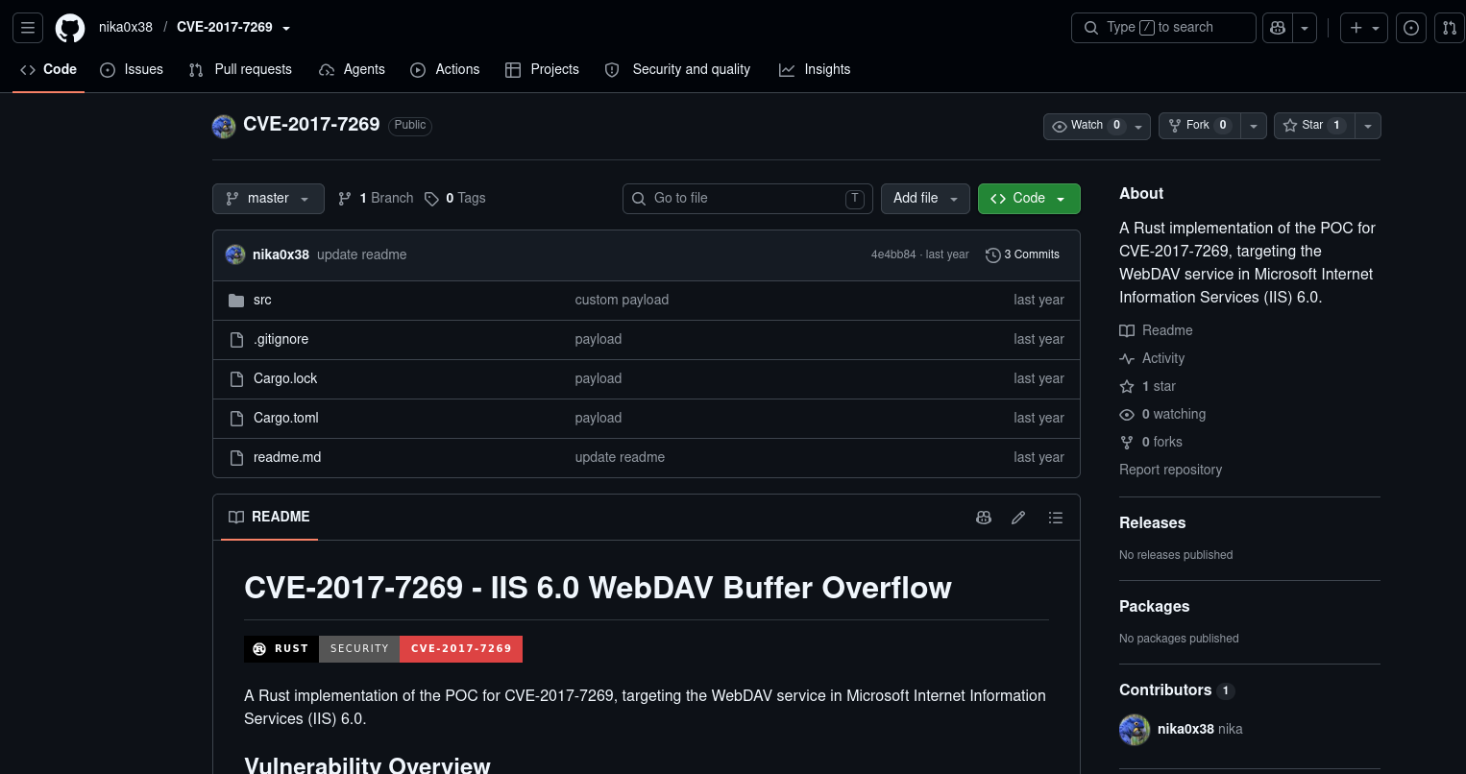Open 3 Commits history

(1022, 254)
